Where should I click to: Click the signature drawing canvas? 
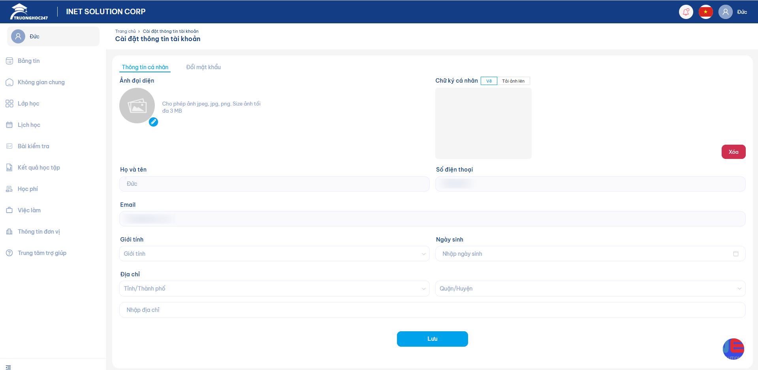pyautogui.click(x=483, y=123)
